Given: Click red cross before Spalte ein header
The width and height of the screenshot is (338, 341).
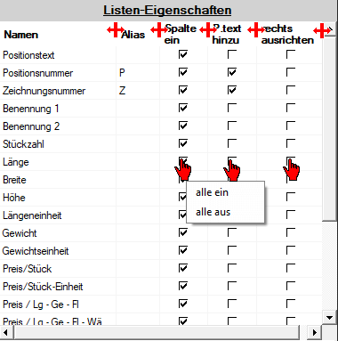Looking at the screenshot, I should click(159, 29).
